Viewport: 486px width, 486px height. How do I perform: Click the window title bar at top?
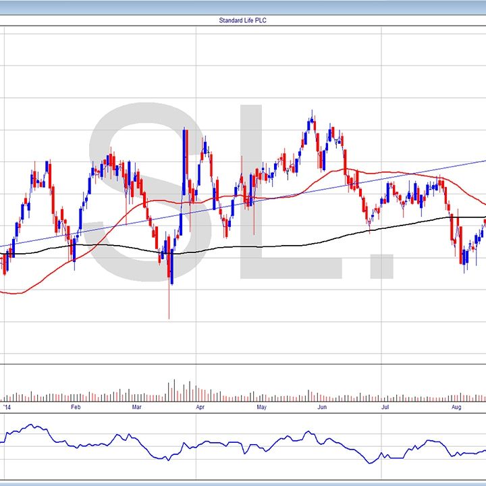pyautogui.click(x=243, y=5)
